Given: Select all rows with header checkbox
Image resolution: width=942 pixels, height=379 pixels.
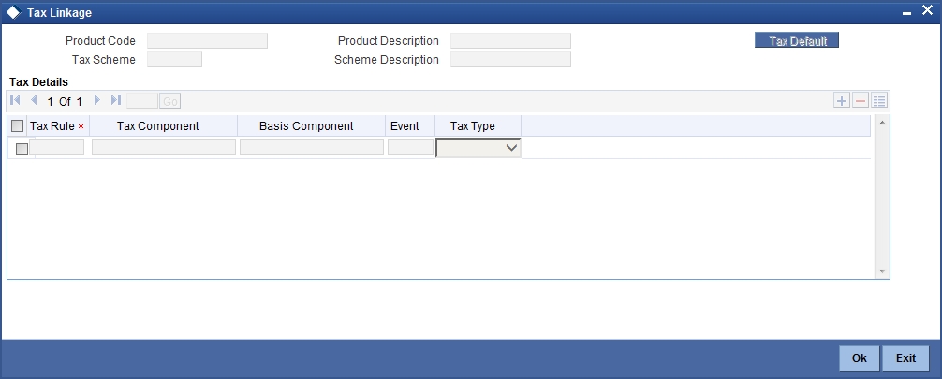Looking at the screenshot, I should [18, 126].
